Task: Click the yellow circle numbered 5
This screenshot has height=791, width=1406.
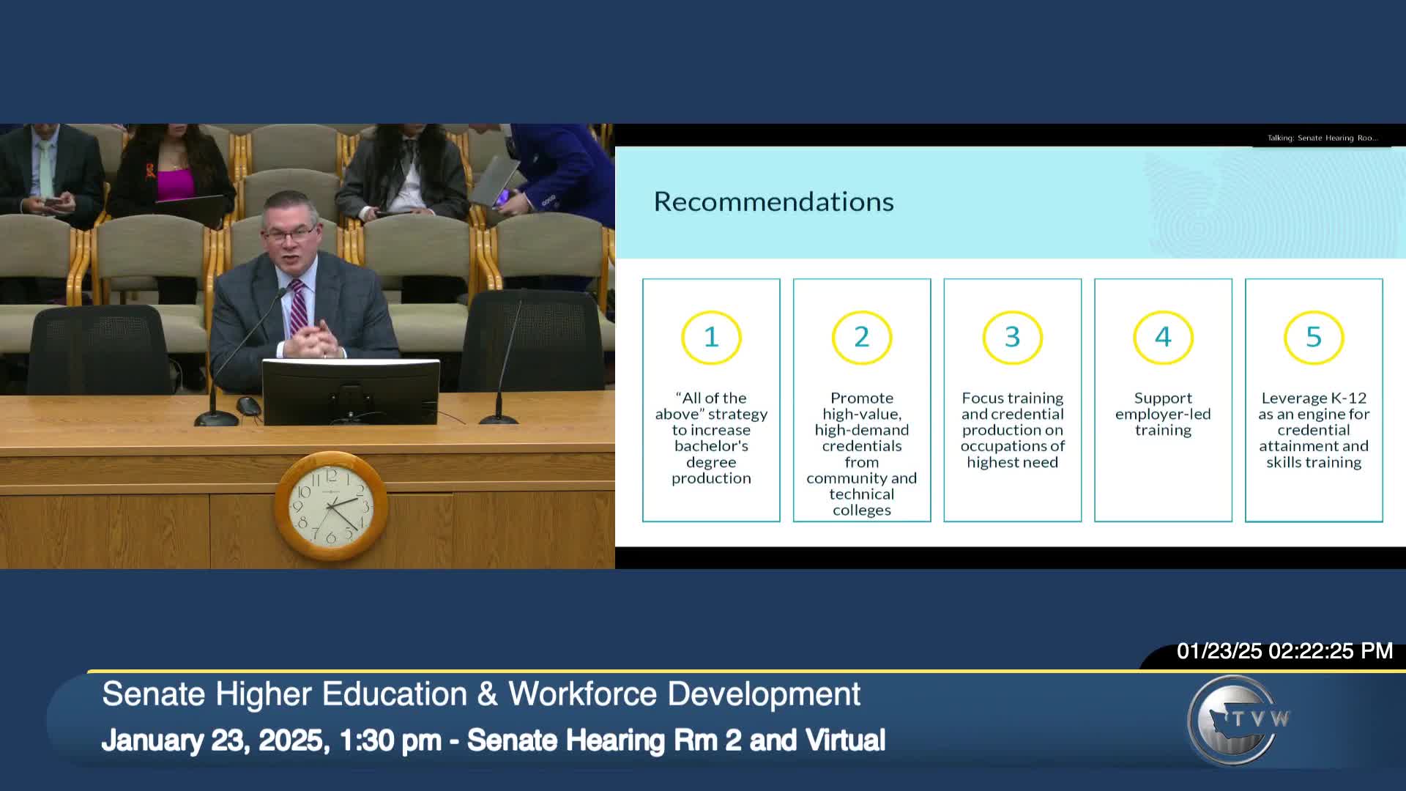Action: click(x=1313, y=337)
